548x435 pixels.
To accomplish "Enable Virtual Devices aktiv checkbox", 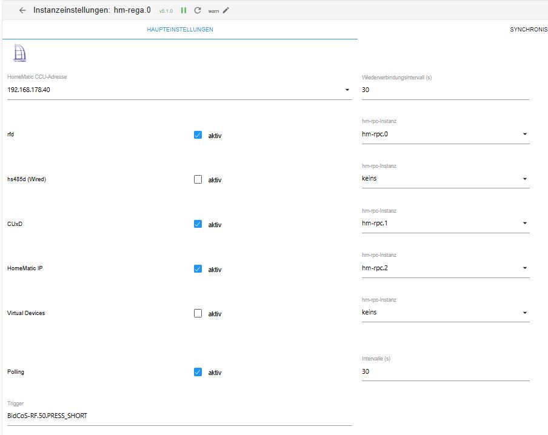I will pyautogui.click(x=198, y=313).
